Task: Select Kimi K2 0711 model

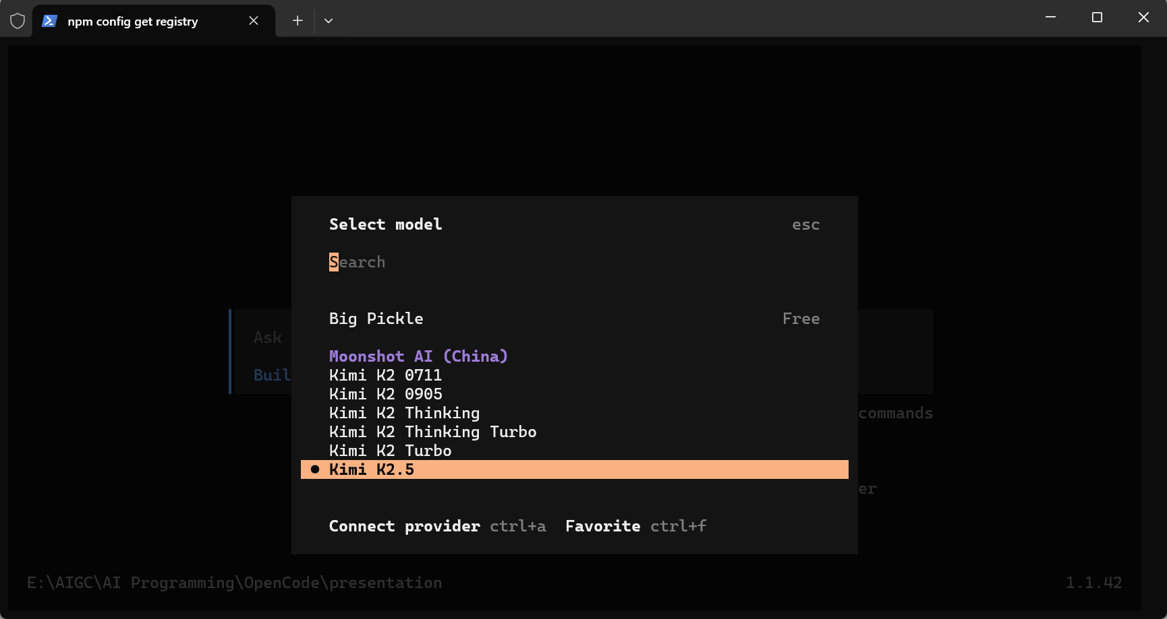Action: point(575,375)
